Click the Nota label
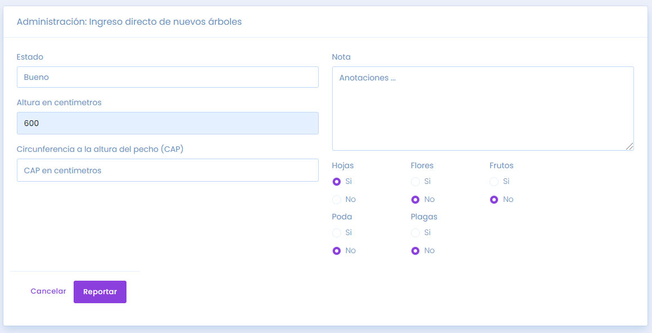Image resolution: width=652 pixels, height=333 pixels. click(341, 57)
